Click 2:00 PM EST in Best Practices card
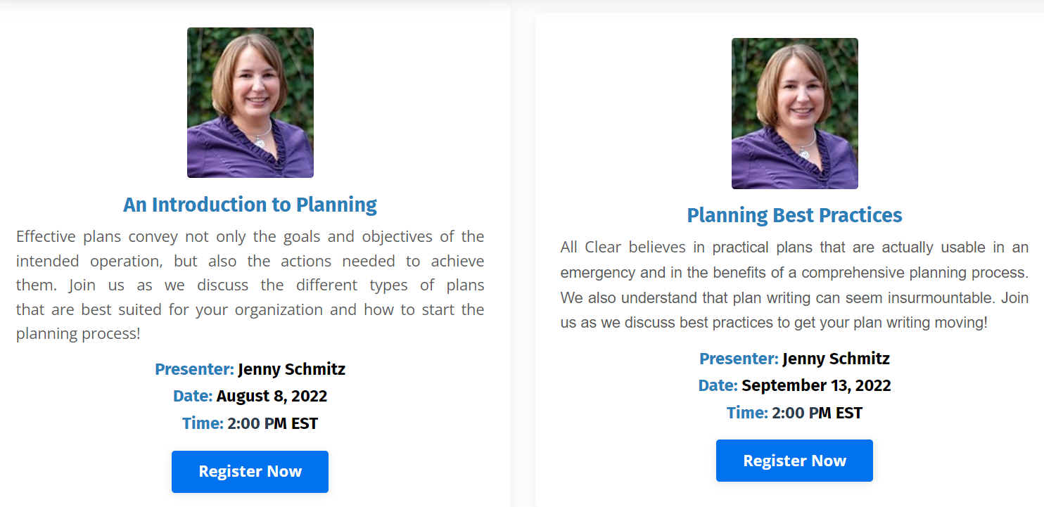The height and width of the screenshot is (507, 1044). [817, 413]
